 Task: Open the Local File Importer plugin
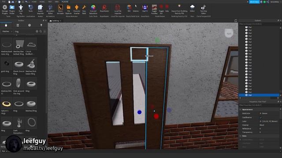pos(118,9)
